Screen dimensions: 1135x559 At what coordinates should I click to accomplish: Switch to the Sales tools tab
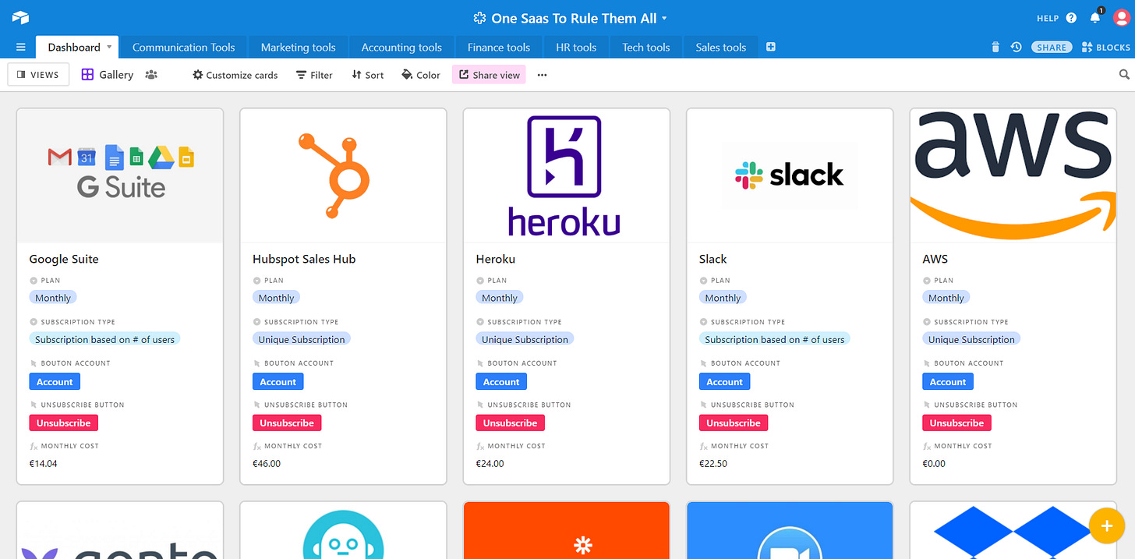(x=721, y=48)
